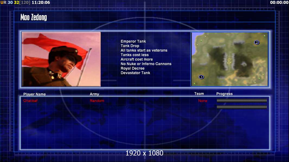Click the 'Army' column header
This screenshot has width=289, height=162.
94,94
